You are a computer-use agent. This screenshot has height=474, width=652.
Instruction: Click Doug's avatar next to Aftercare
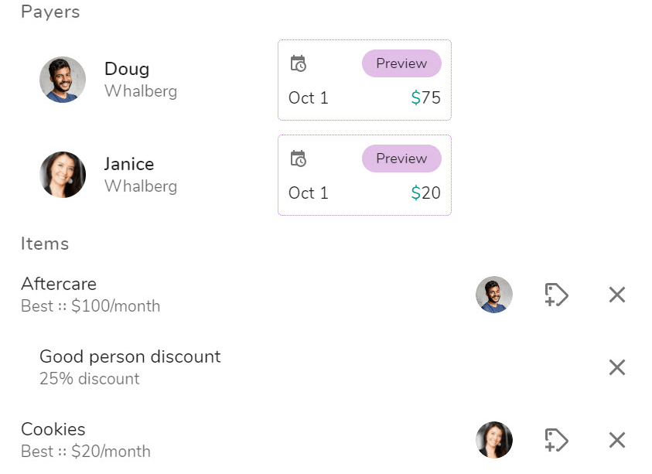point(494,295)
